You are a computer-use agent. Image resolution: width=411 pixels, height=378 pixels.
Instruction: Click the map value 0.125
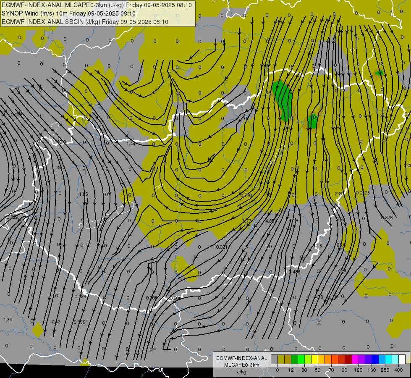[x=17, y=115]
